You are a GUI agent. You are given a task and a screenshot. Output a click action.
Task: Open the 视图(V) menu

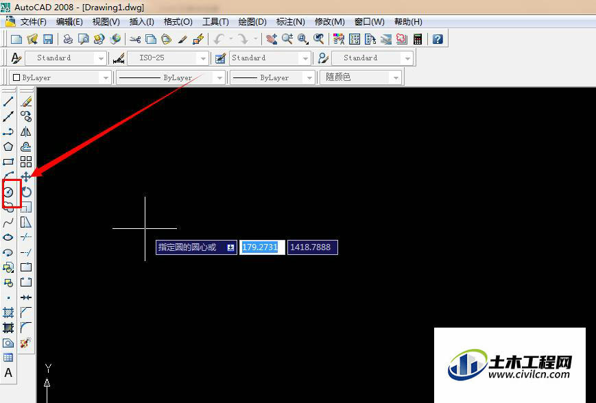[106, 22]
